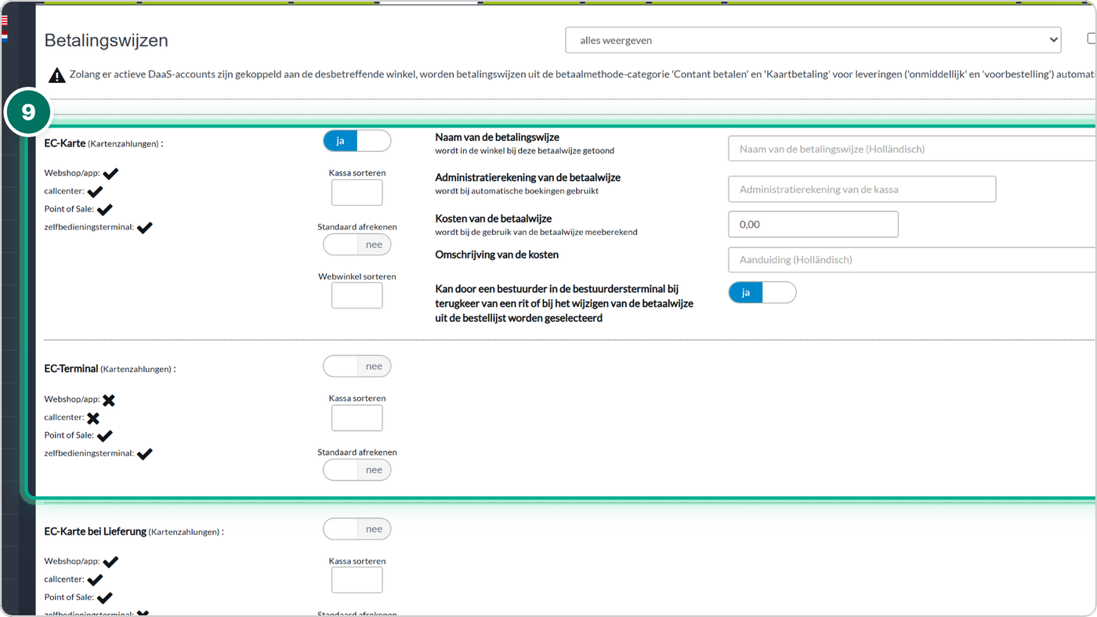Click 'Administratierekening van de betaalwijze' label
Viewport: 1097px width, 617px height.
pyautogui.click(x=528, y=178)
